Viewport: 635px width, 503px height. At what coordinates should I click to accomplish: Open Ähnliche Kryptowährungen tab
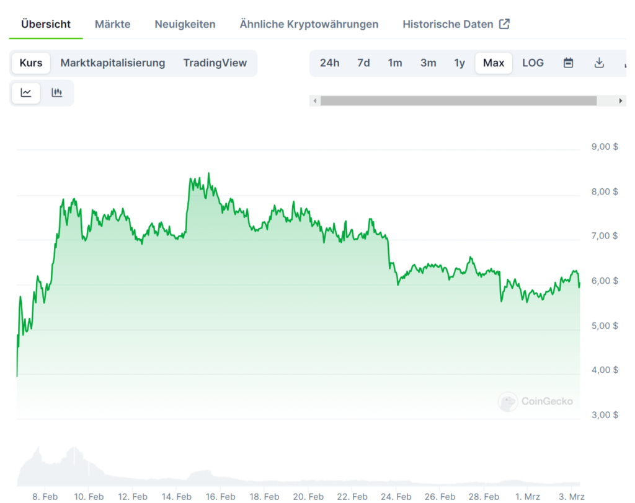309,24
